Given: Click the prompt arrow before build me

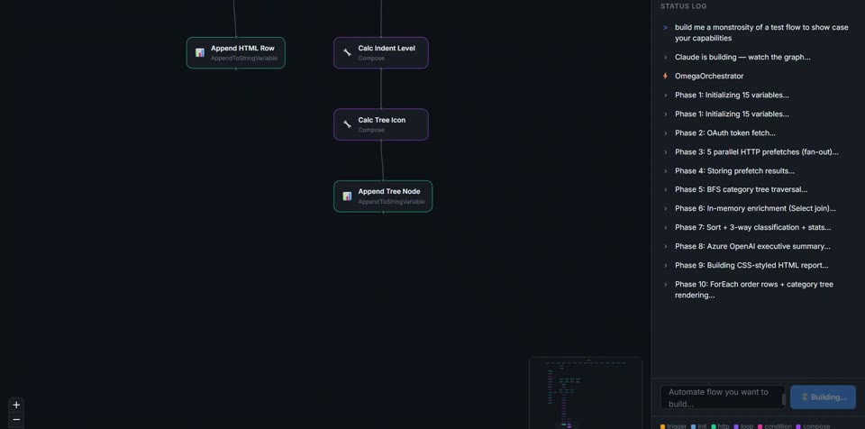Looking at the screenshot, I should pyautogui.click(x=665, y=28).
